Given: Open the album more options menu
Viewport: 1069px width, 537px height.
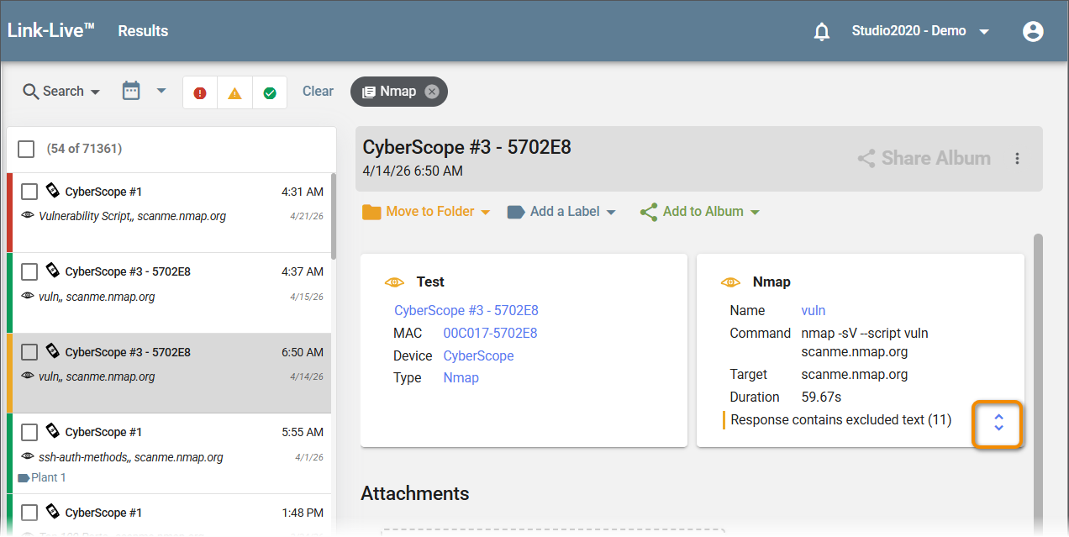Looking at the screenshot, I should pos(1017,158).
